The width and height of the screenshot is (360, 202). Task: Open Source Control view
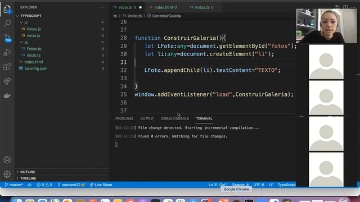point(7,38)
